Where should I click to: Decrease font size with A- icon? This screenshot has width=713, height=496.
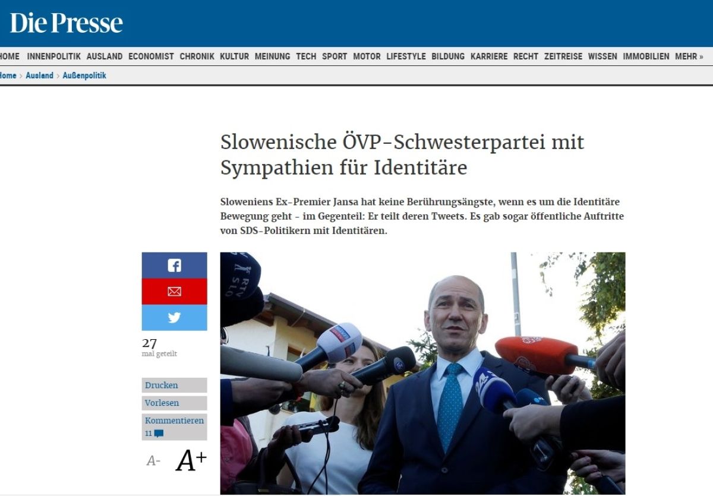[x=153, y=461]
